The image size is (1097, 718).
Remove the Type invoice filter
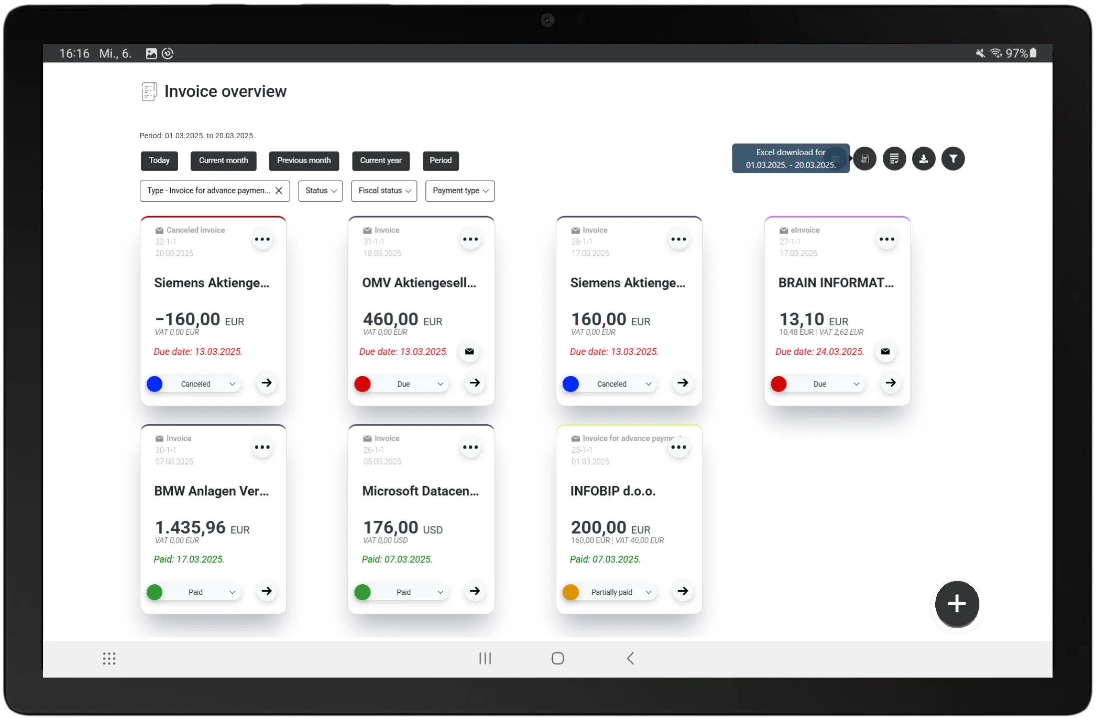click(x=279, y=191)
